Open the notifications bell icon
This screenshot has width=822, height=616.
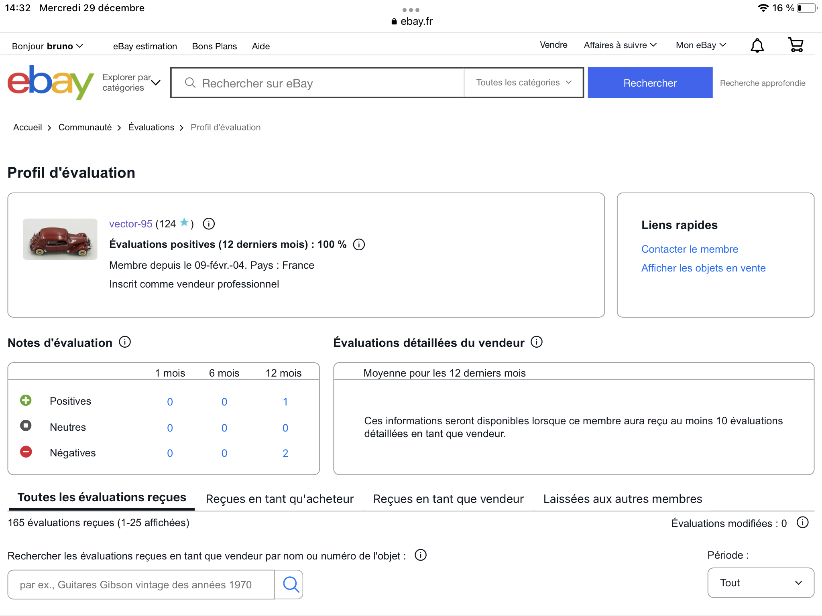point(757,45)
